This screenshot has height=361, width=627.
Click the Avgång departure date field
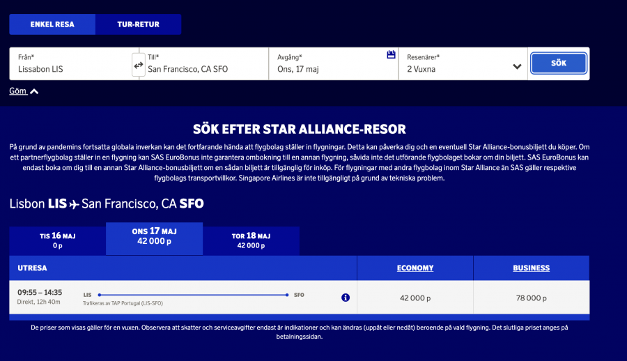[327, 69]
